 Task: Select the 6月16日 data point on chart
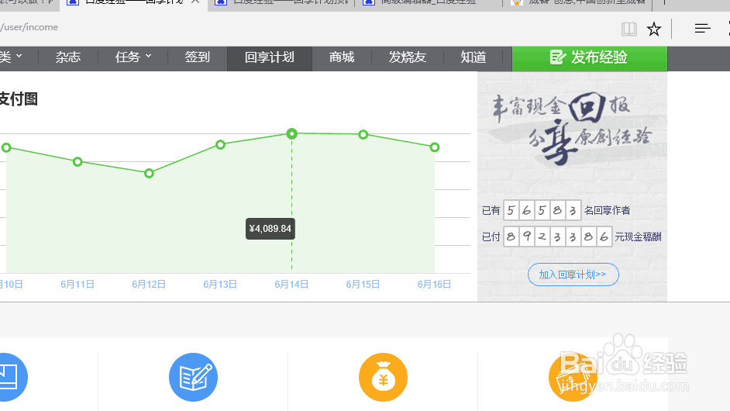[435, 147]
